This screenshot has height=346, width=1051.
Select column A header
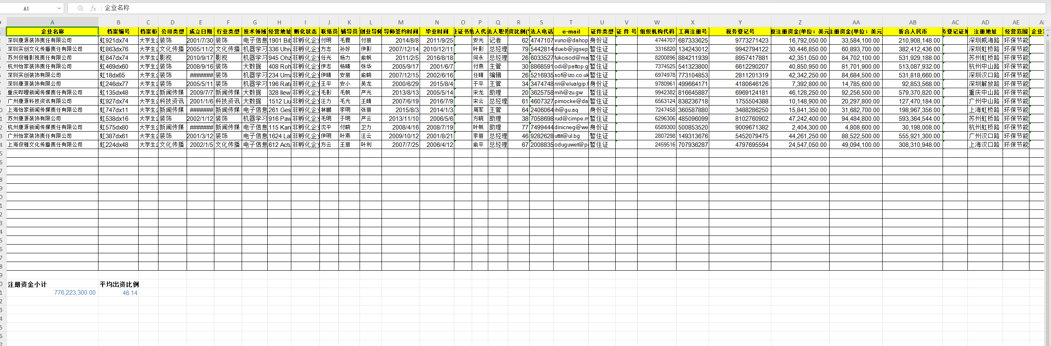52,22
